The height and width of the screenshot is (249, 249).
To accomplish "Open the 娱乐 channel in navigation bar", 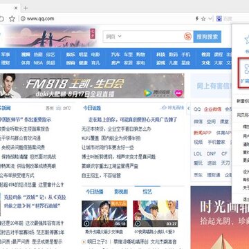I will pyautogui.click(x=71, y=55).
